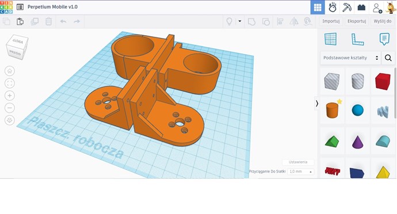Image resolution: width=397 pixels, height=214 pixels.
Task: Click the Eksportuj button
Action: coord(357,21)
